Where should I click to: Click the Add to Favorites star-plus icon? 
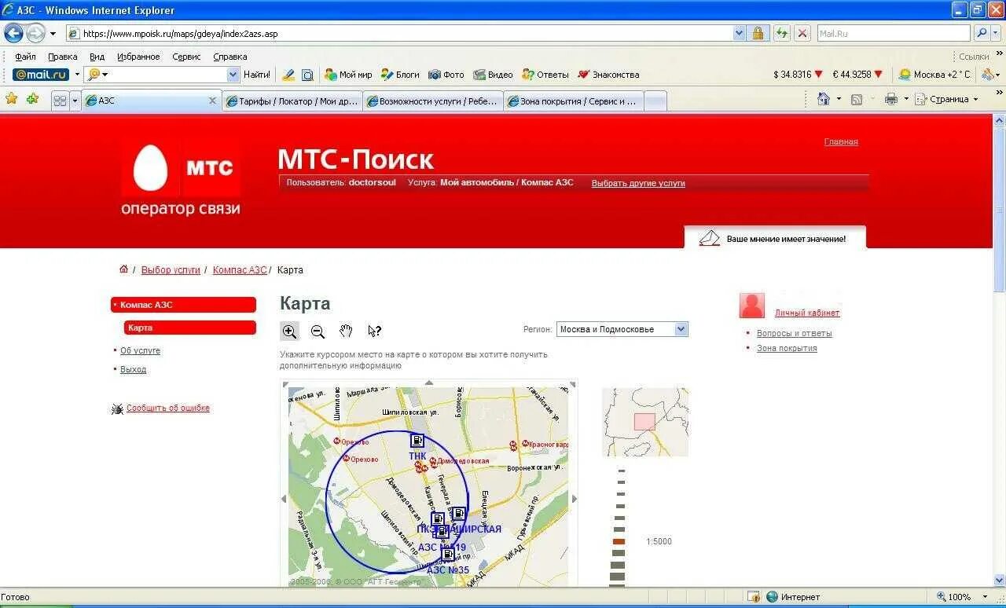32,99
